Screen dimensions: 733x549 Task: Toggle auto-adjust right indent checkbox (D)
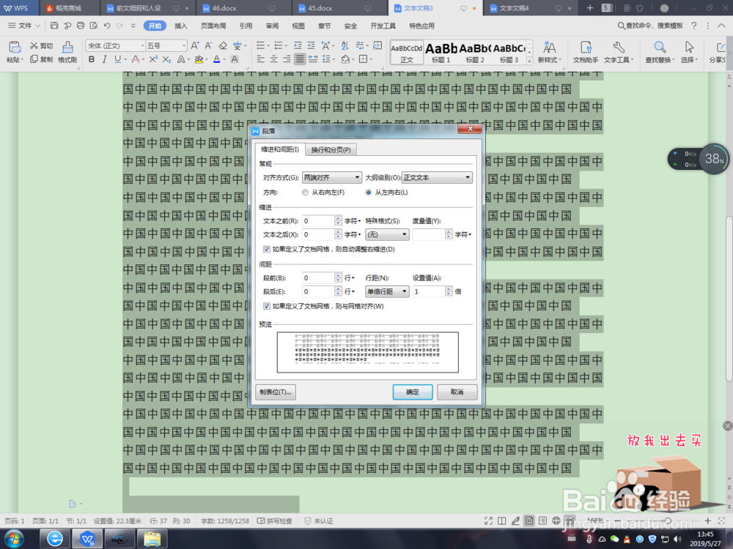[x=267, y=250]
